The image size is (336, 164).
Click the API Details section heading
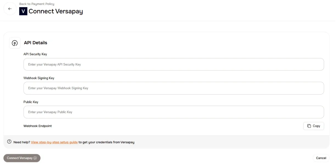click(x=36, y=43)
